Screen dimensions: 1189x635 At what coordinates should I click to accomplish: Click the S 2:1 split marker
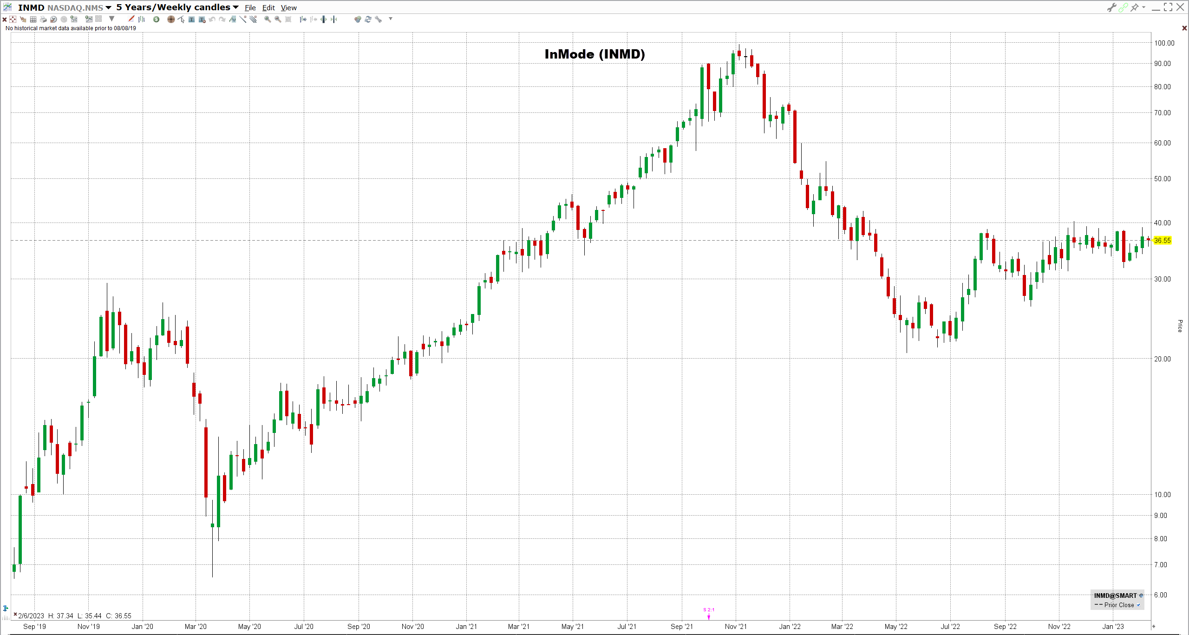(x=709, y=613)
